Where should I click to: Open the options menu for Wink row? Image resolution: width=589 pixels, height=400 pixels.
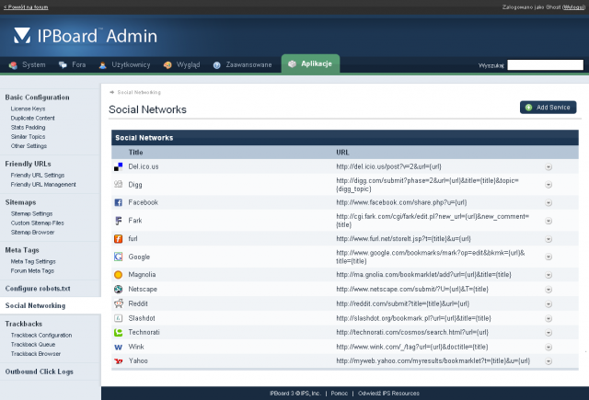coord(549,347)
